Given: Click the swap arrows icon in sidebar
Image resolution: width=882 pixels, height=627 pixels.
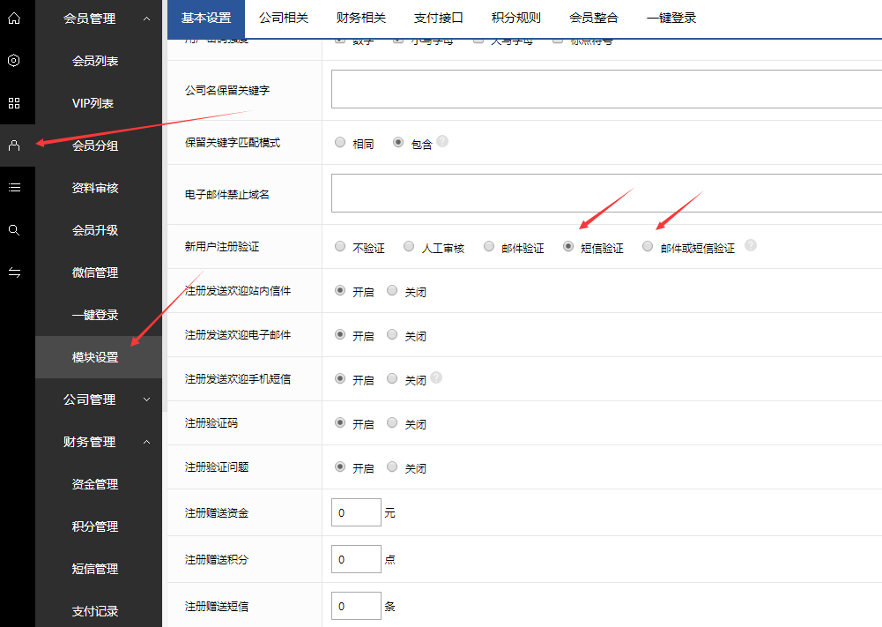Looking at the screenshot, I should pyautogui.click(x=13, y=272).
